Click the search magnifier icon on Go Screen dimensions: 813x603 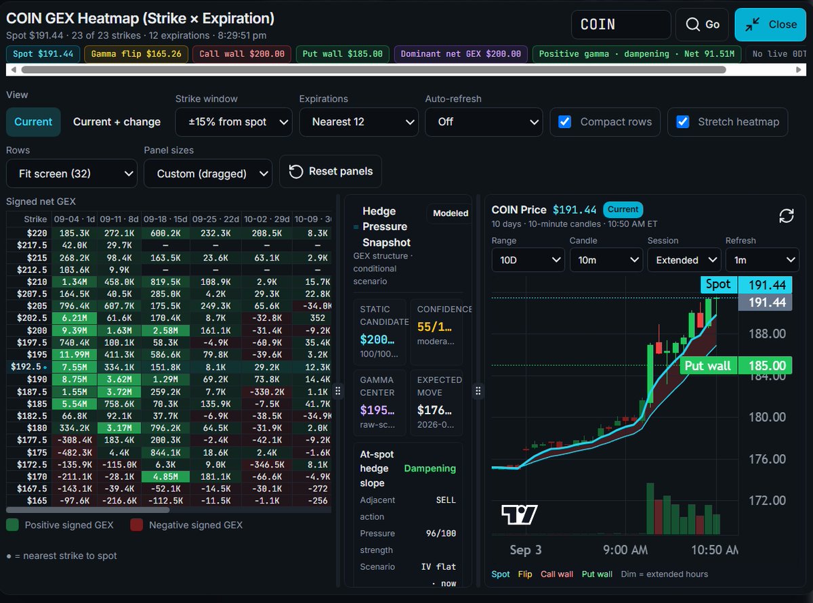692,24
